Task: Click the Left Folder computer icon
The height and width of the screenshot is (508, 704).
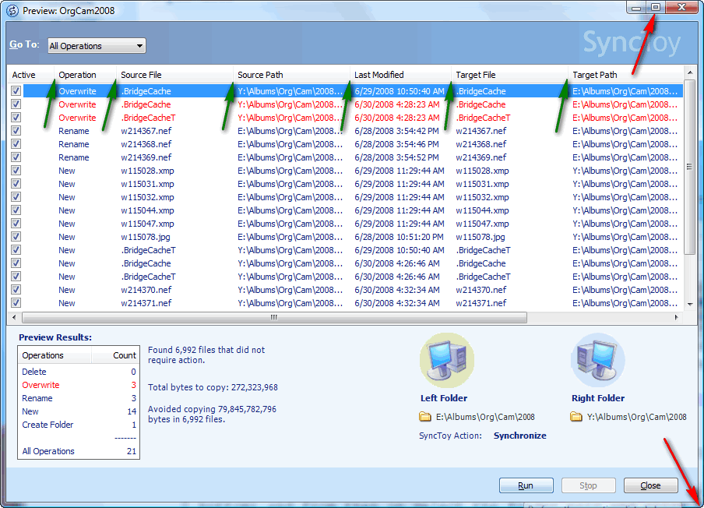Action: coord(447,360)
